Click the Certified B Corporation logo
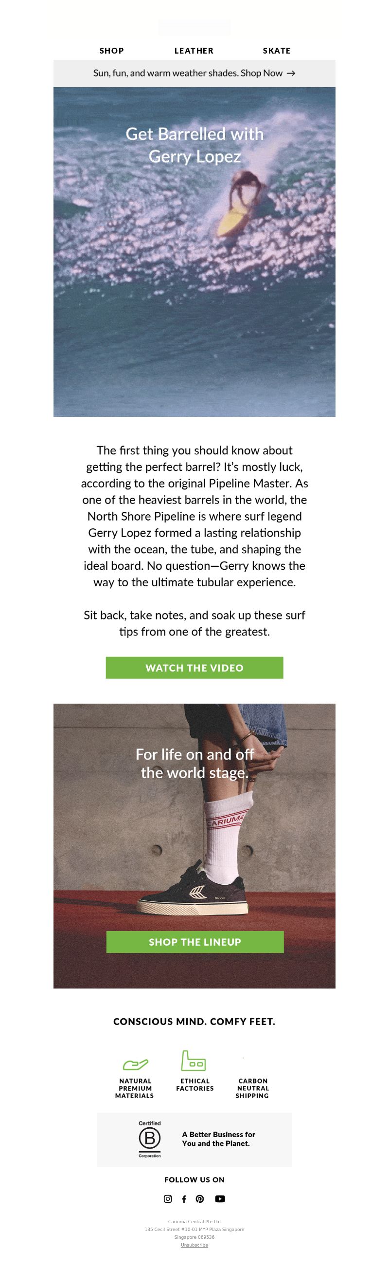Image resolution: width=389 pixels, height=1269 pixels. coord(149,1139)
